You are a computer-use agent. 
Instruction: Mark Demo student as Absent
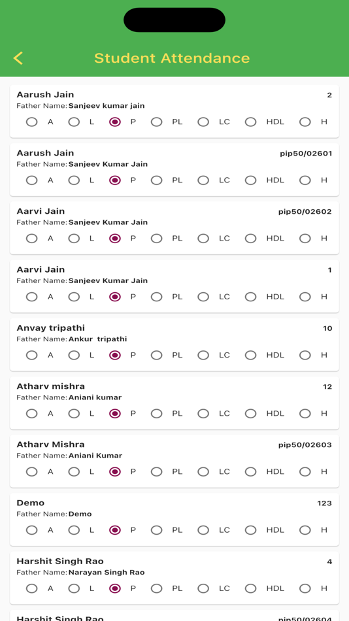pyautogui.click(x=31, y=530)
